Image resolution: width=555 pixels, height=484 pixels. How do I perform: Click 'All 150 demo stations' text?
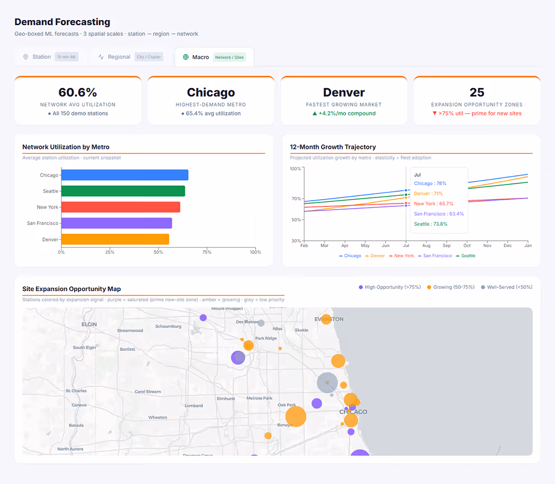click(x=80, y=114)
